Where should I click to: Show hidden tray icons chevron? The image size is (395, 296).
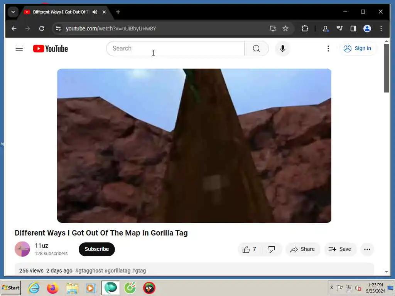pyautogui.click(x=331, y=288)
